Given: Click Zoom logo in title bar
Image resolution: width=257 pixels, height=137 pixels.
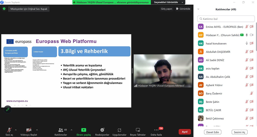Looking at the screenshot, I should coord(2,2).
